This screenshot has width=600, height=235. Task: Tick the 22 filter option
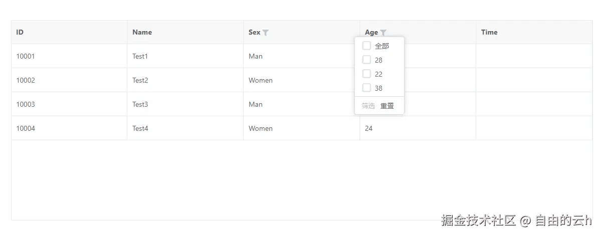(366, 74)
